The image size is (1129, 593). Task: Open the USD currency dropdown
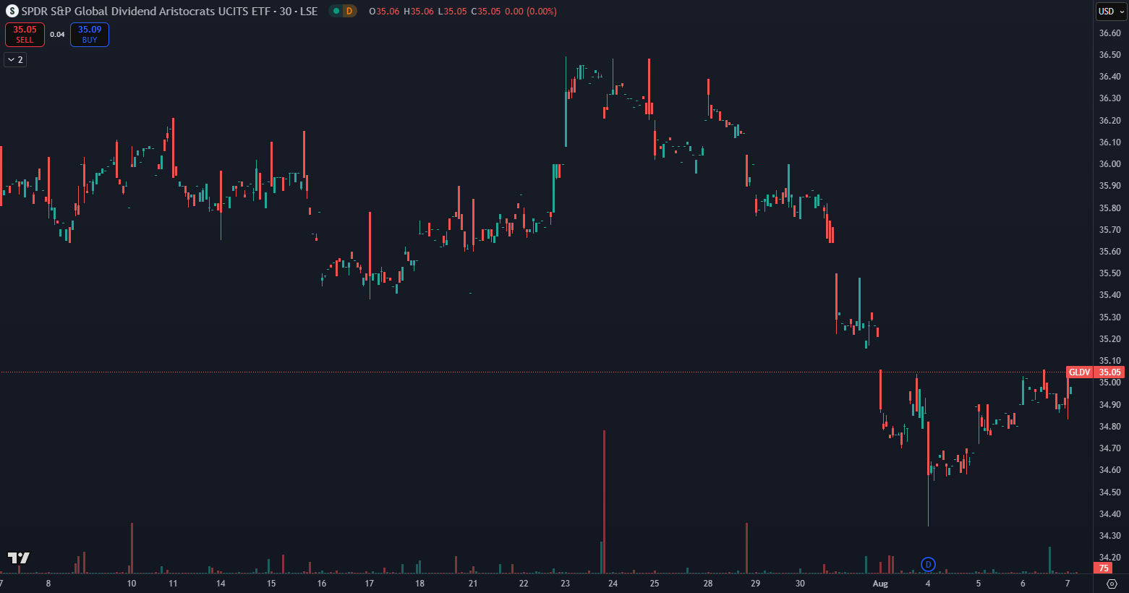(1110, 12)
